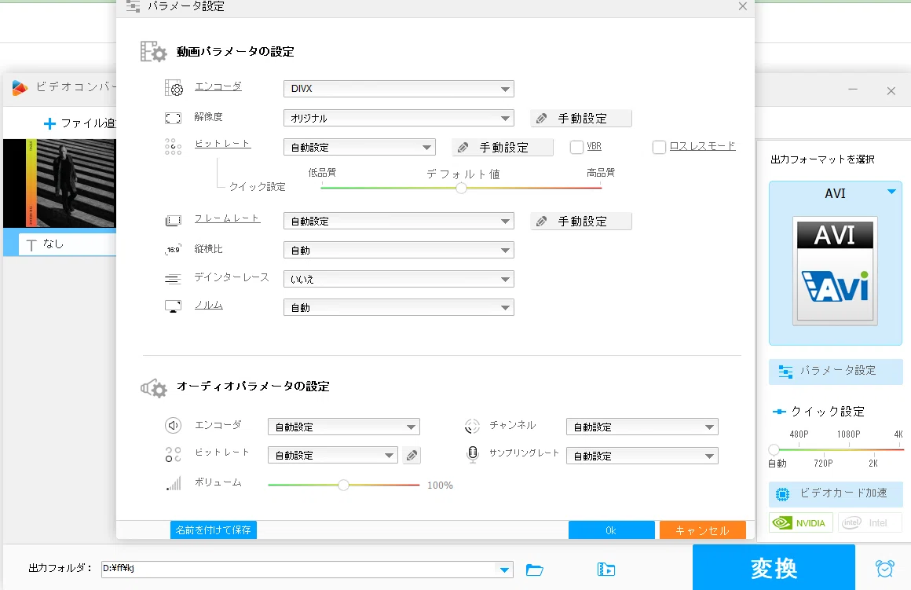Viewport: 911px width, 590px height.
Task: Click 手動設定 button next to bitrate
Action: click(x=503, y=147)
